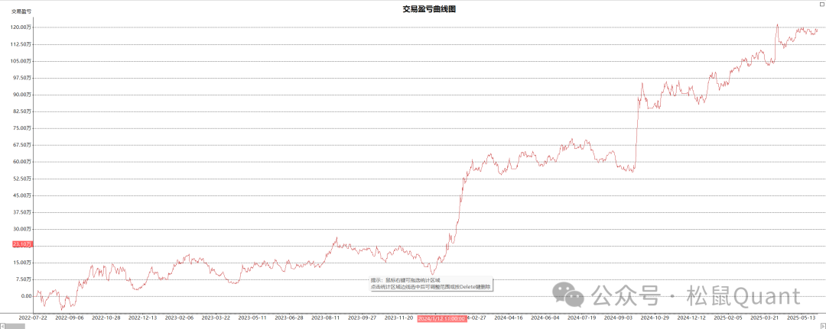The height and width of the screenshot is (329, 826).
Task: Click the 120.00万 y-axis tick label
Action: click(x=21, y=27)
